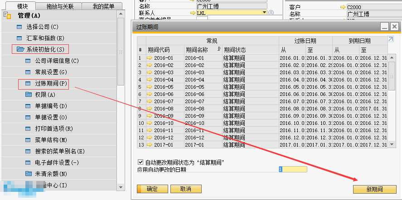Open 汇率和指数(E) menu item
Viewport: 402px width, 200px height.
tap(45, 38)
